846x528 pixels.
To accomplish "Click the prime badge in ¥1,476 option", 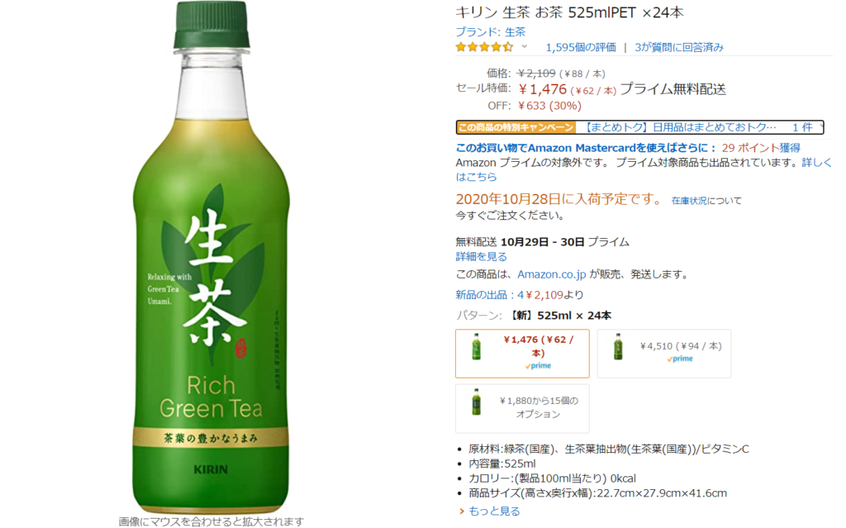I will [x=539, y=366].
